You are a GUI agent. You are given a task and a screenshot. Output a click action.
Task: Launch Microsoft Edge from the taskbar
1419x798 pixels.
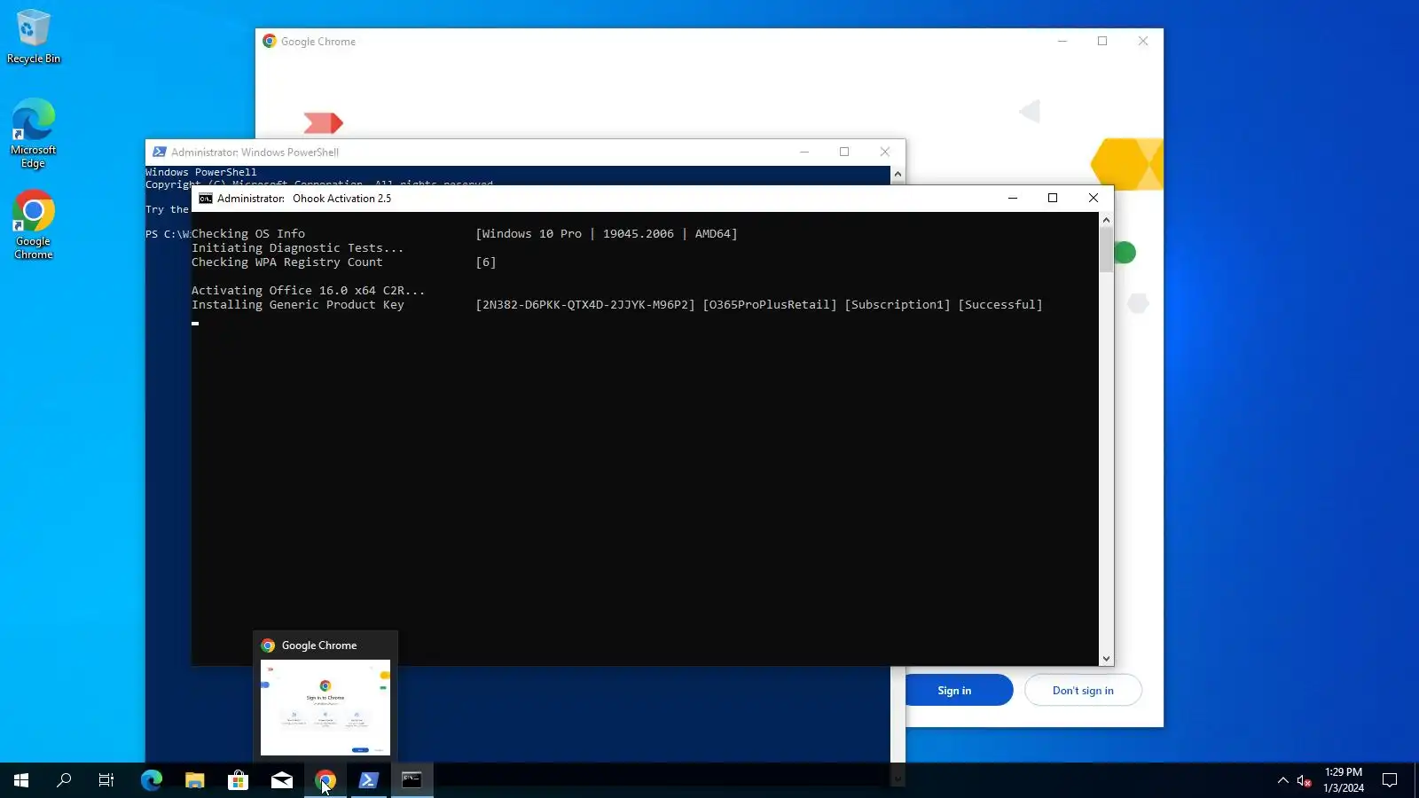point(152,780)
